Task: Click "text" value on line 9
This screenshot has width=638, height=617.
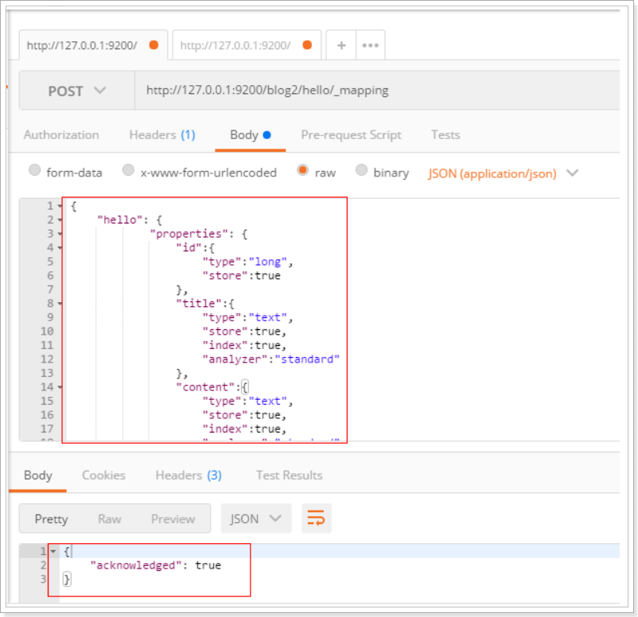Action: click(268, 317)
